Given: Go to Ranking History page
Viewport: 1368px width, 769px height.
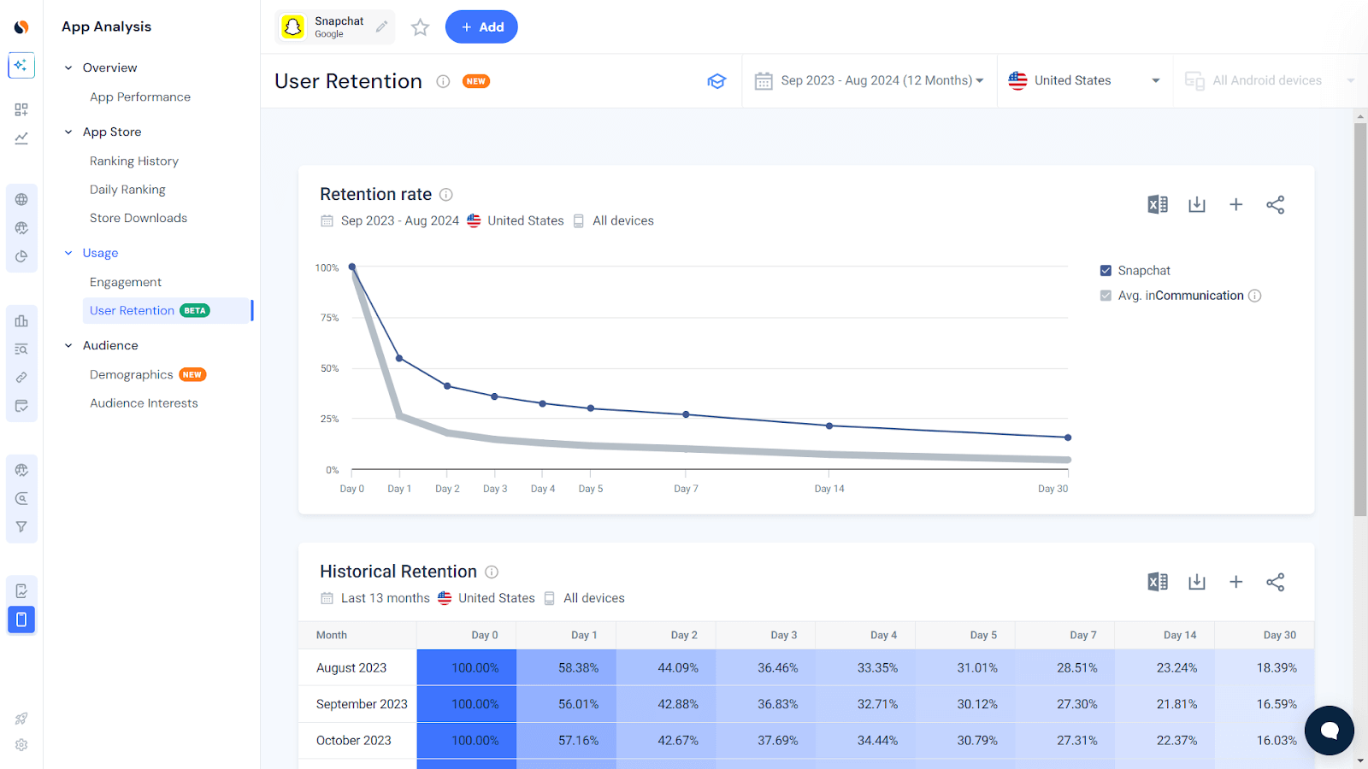Looking at the screenshot, I should coord(133,161).
